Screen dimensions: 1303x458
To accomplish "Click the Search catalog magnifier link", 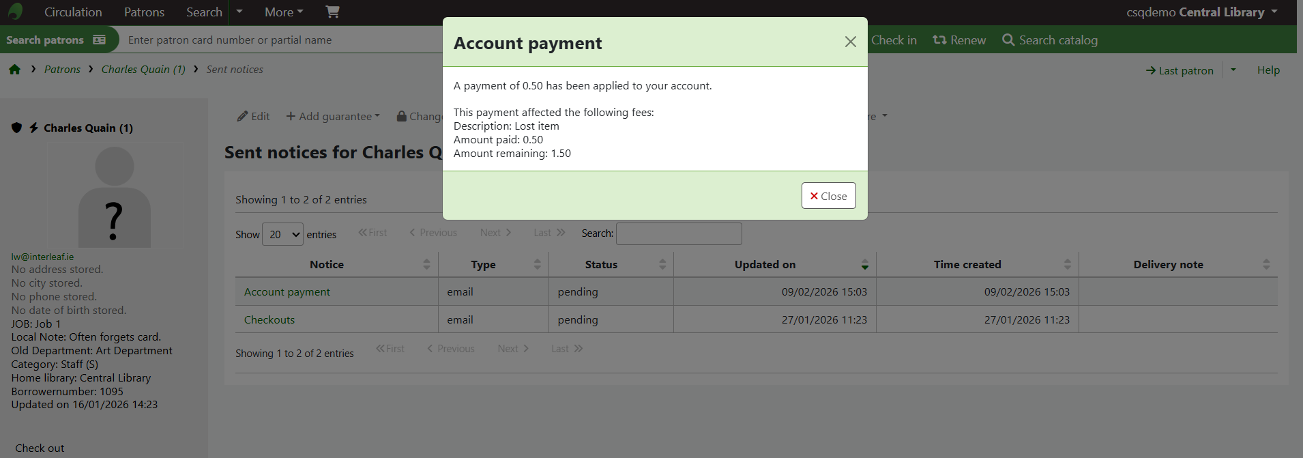I will (x=1050, y=40).
